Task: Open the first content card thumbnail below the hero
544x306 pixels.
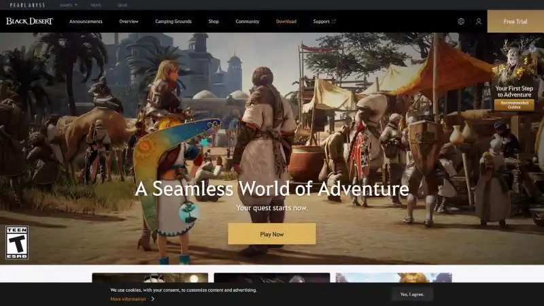Action: [x=150, y=277]
